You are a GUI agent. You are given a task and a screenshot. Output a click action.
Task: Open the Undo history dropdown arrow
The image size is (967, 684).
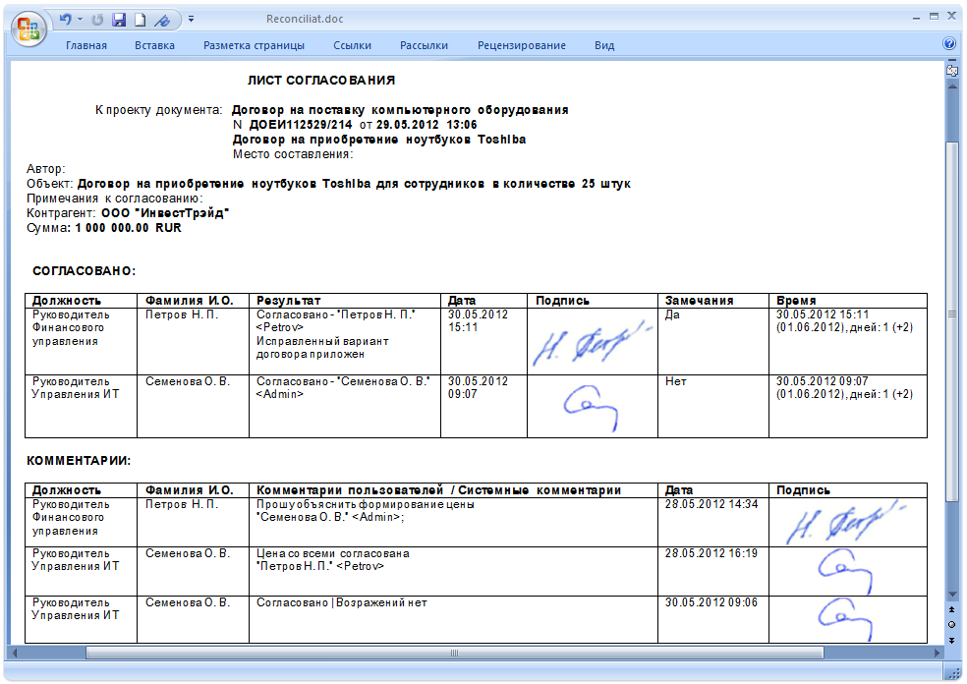pos(79,19)
